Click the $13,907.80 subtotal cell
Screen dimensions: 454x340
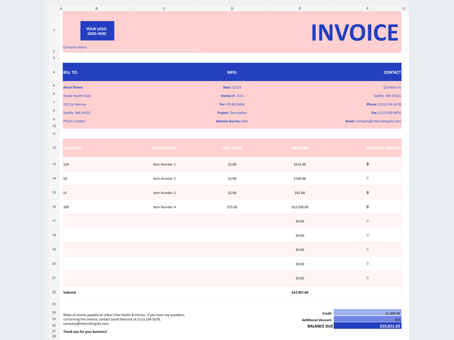coord(300,292)
